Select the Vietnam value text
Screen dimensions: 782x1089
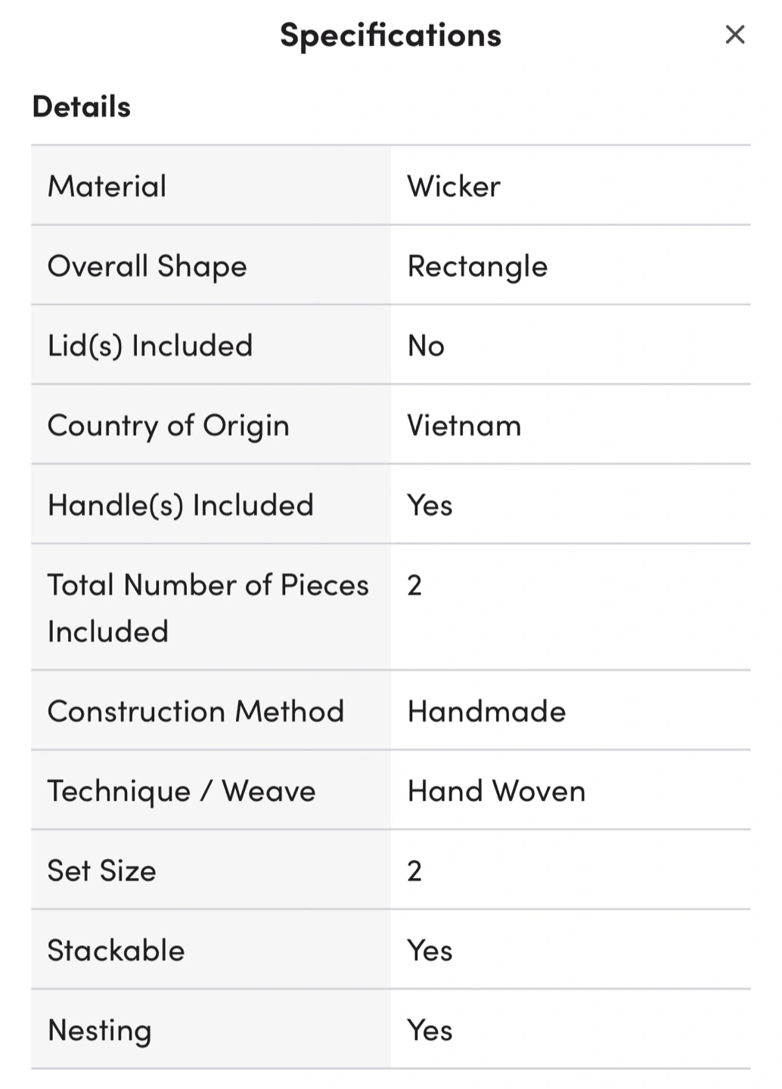click(x=464, y=426)
